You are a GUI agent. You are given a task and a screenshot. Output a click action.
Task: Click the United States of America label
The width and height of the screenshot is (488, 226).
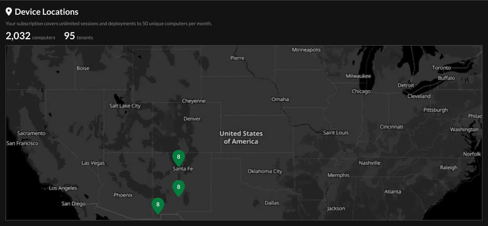click(x=241, y=137)
